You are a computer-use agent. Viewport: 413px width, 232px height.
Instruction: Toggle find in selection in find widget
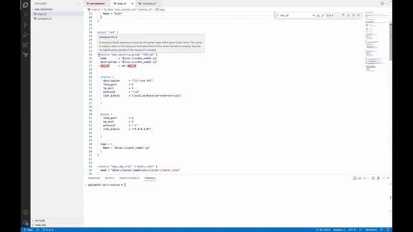(353, 15)
